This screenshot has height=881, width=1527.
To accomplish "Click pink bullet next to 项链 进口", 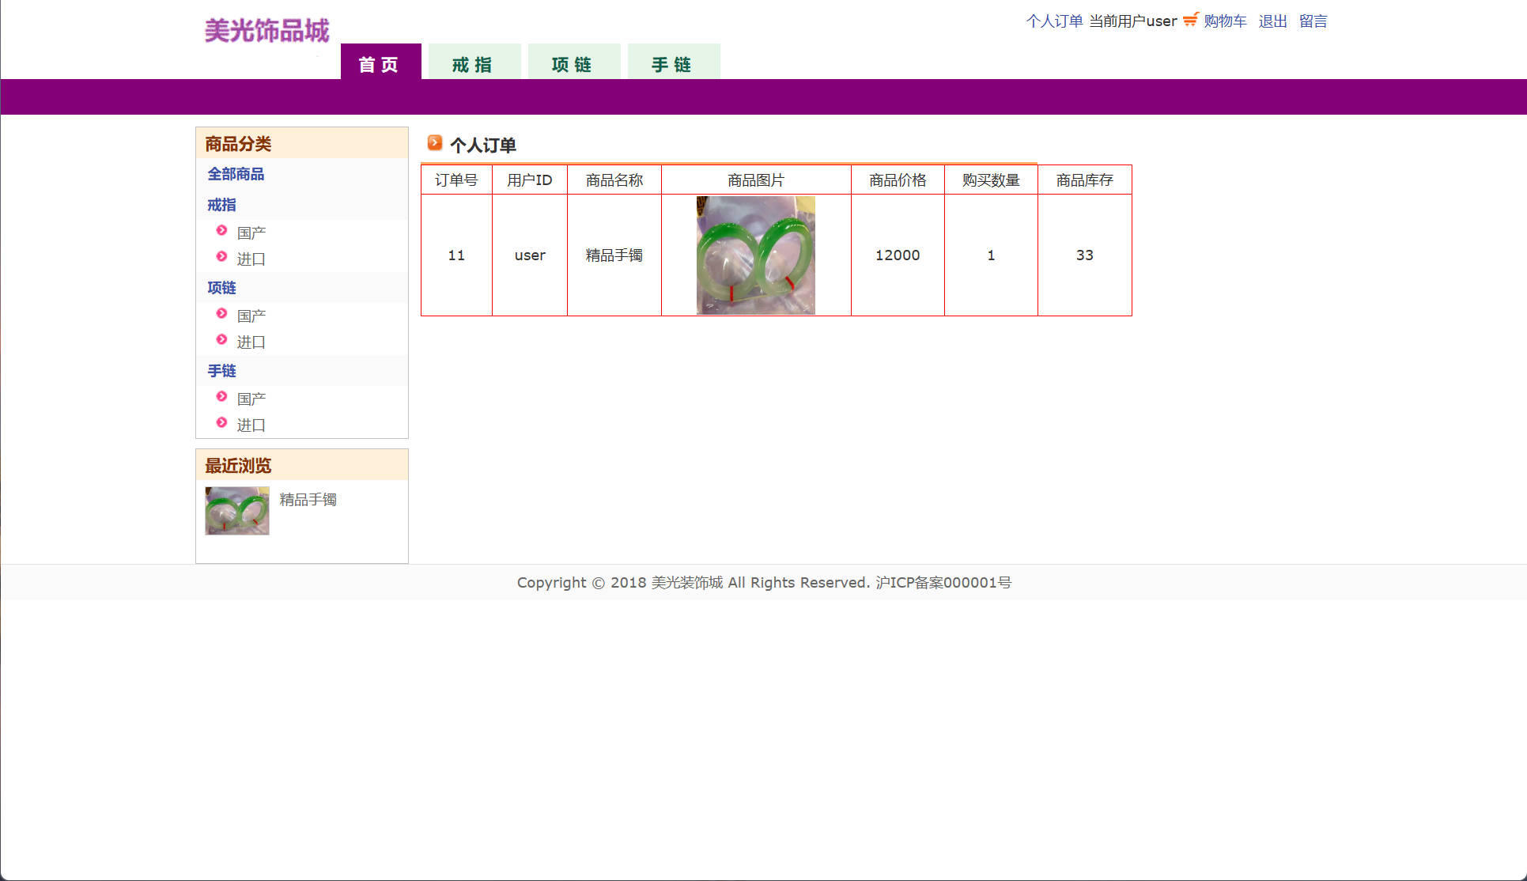I will (x=221, y=340).
